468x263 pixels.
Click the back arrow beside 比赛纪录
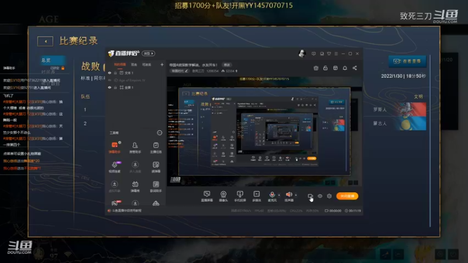(x=46, y=41)
